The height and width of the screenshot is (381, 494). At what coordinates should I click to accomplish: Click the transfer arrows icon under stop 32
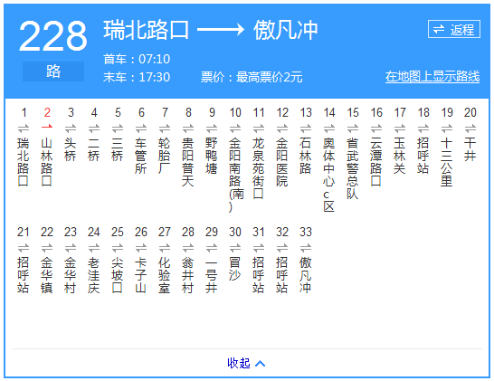282,248
